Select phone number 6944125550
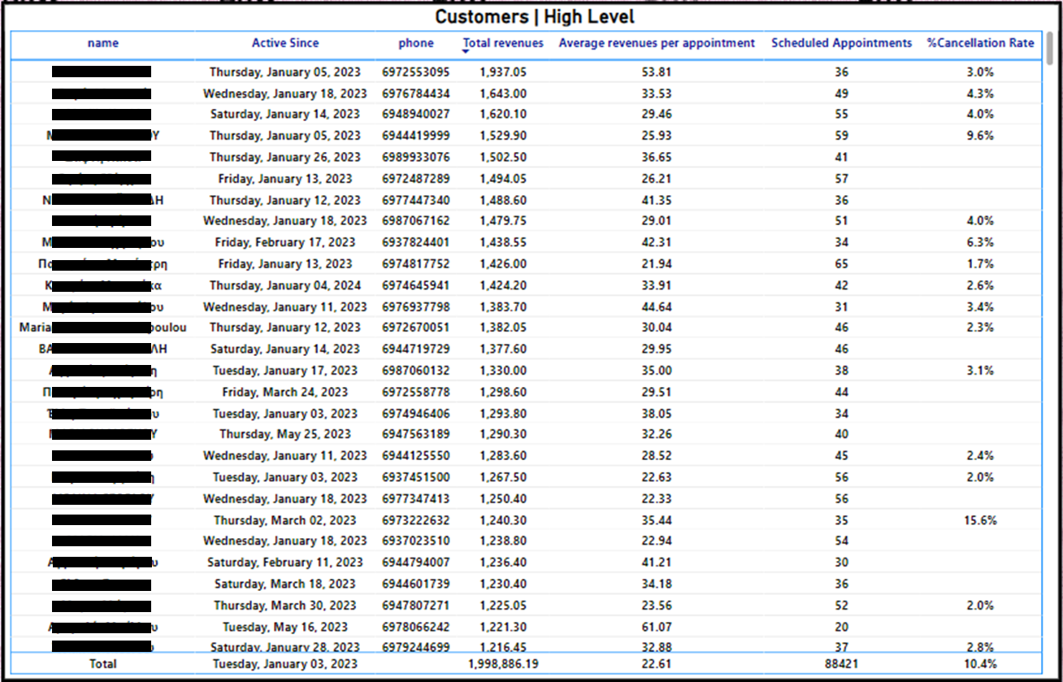The height and width of the screenshot is (682, 1063). click(x=415, y=456)
